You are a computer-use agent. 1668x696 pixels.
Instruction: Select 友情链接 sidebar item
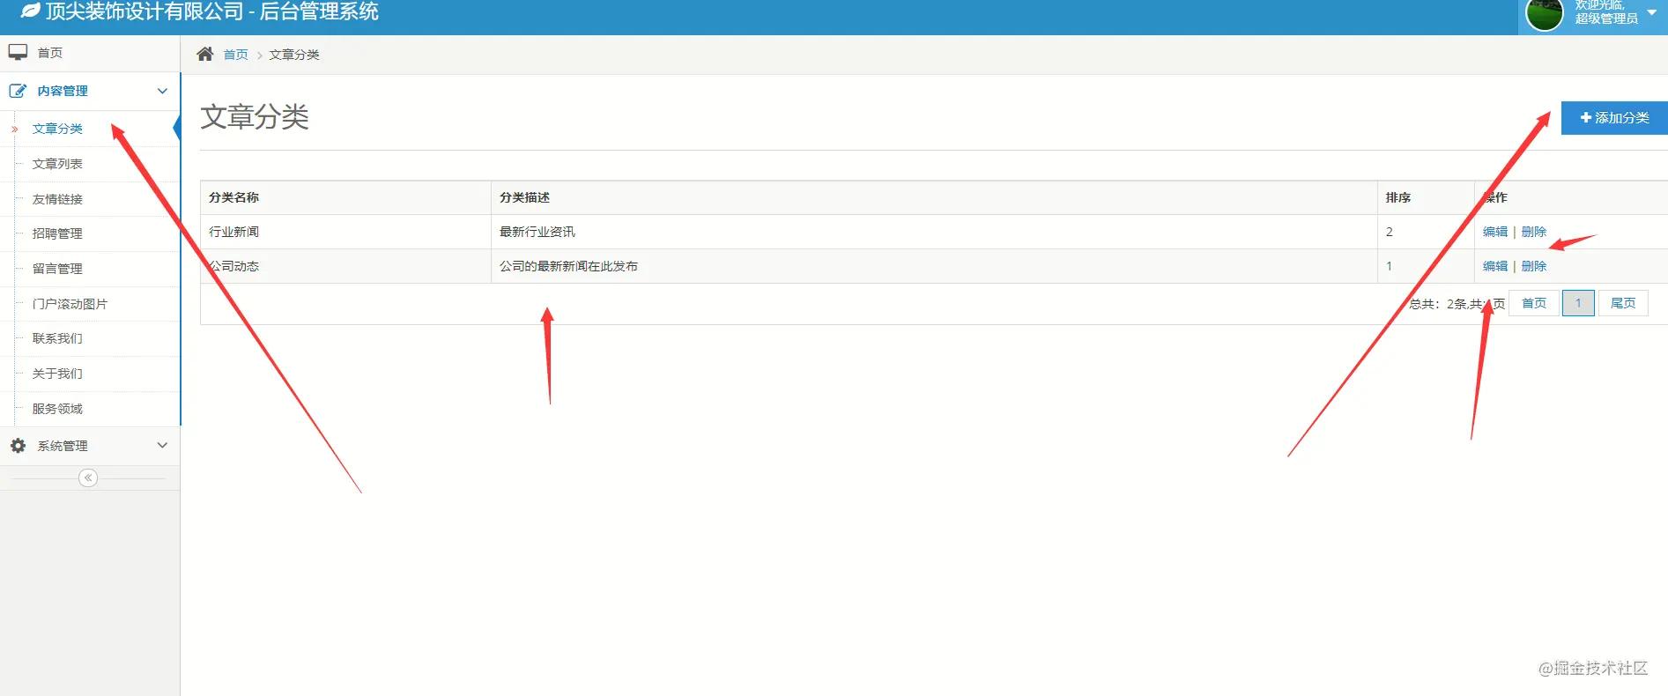pos(57,199)
